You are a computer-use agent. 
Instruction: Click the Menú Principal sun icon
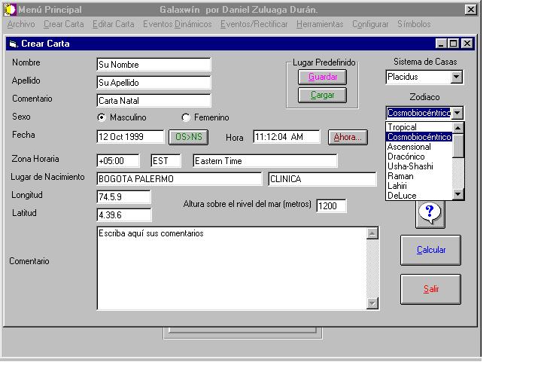tap(9, 10)
